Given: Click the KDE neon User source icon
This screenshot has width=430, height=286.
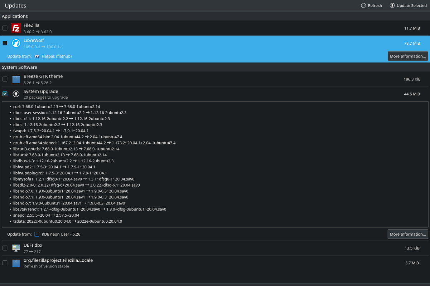Looking at the screenshot, I should (37, 234).
